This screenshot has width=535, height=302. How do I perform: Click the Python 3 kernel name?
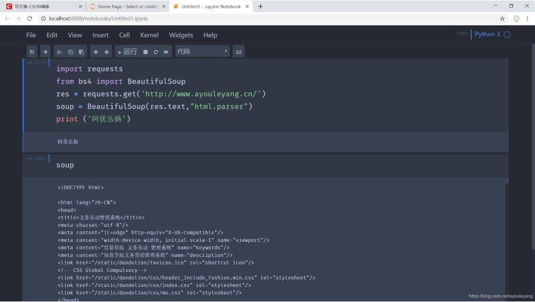pyautogui.click(x=487, y=34)
